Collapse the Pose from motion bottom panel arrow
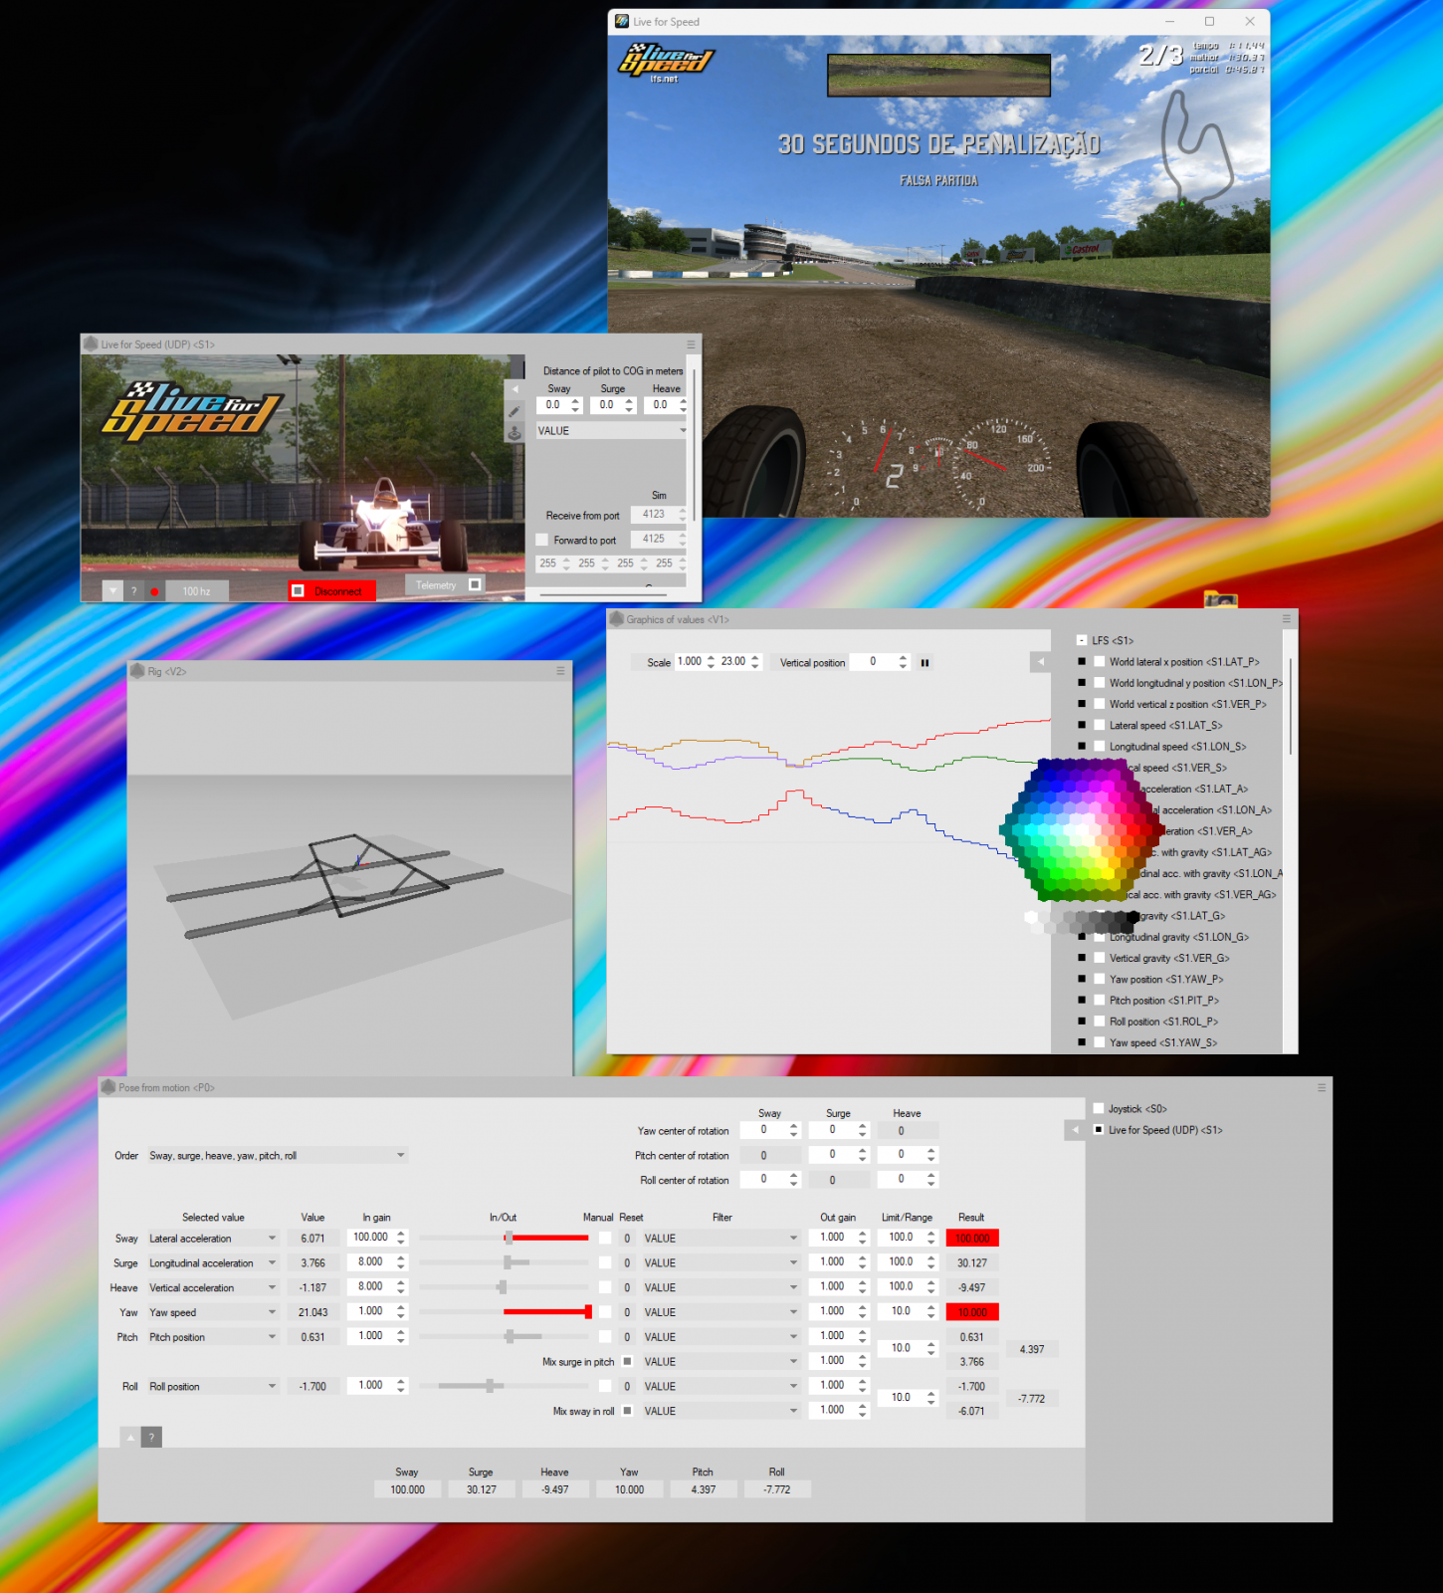This screenshot has height=1593, width=1443. [130, 1437]
